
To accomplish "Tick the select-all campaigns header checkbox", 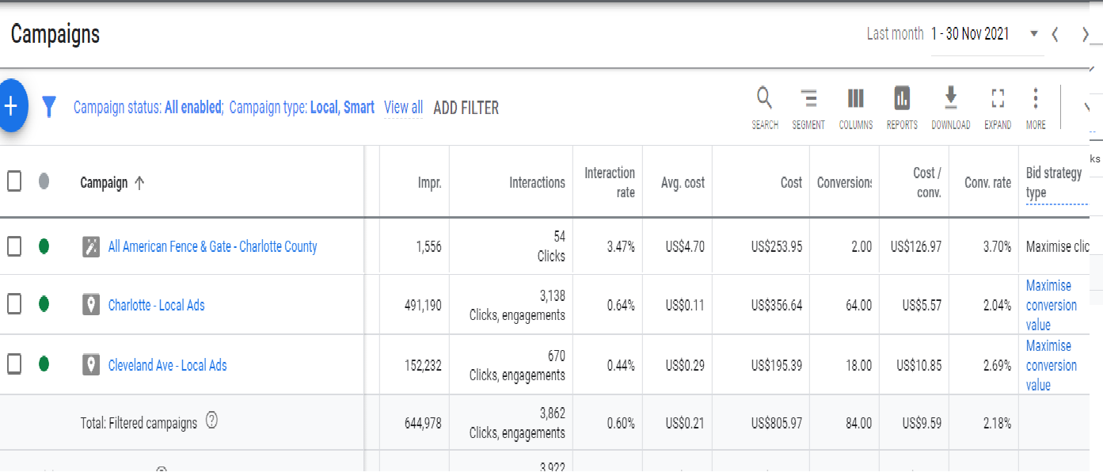I will (x=14, y=182).
